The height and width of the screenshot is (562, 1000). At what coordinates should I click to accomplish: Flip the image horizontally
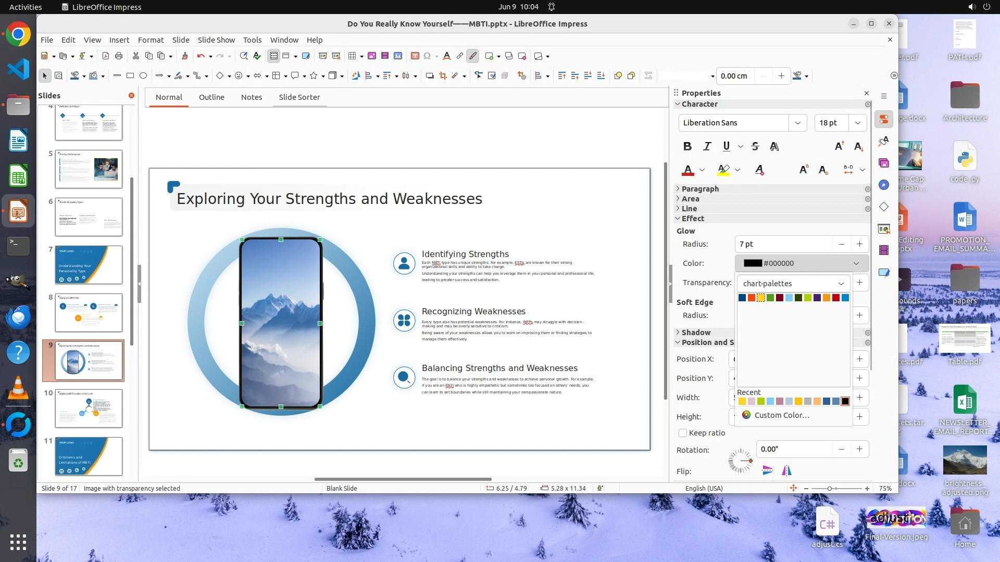pyautogui.click(x=786, y=471)
